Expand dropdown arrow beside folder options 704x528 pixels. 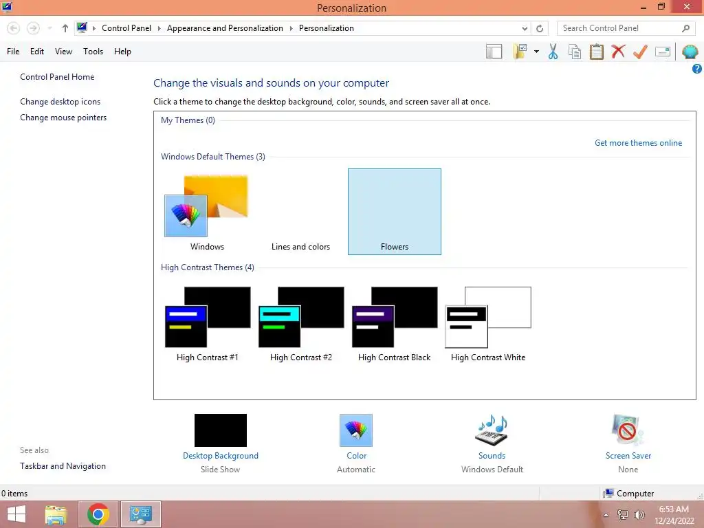pos(536,52)
